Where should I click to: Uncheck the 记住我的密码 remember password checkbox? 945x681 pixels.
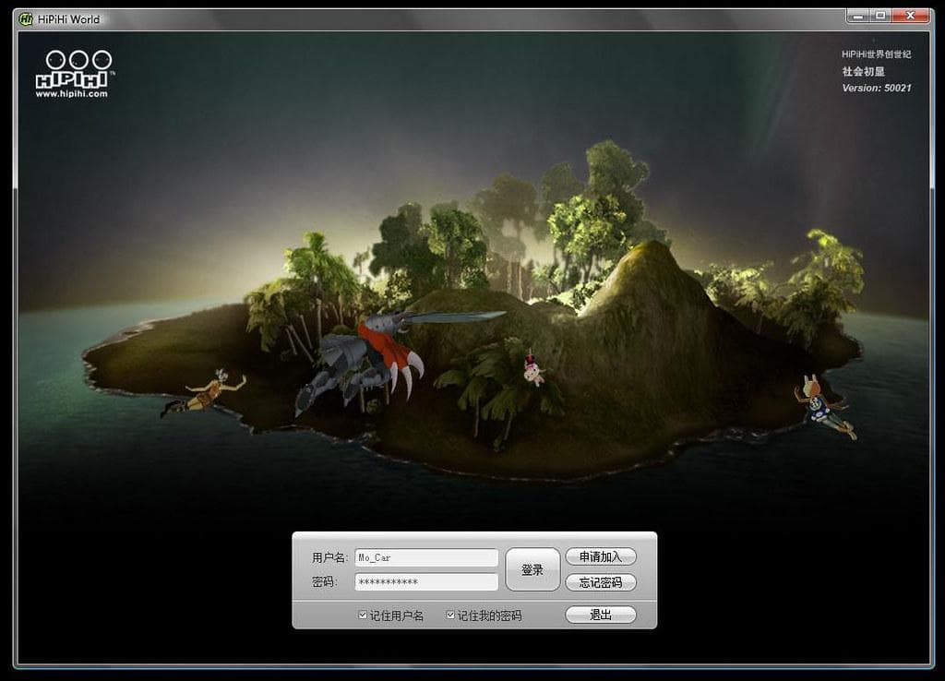(x=449, y=615)
